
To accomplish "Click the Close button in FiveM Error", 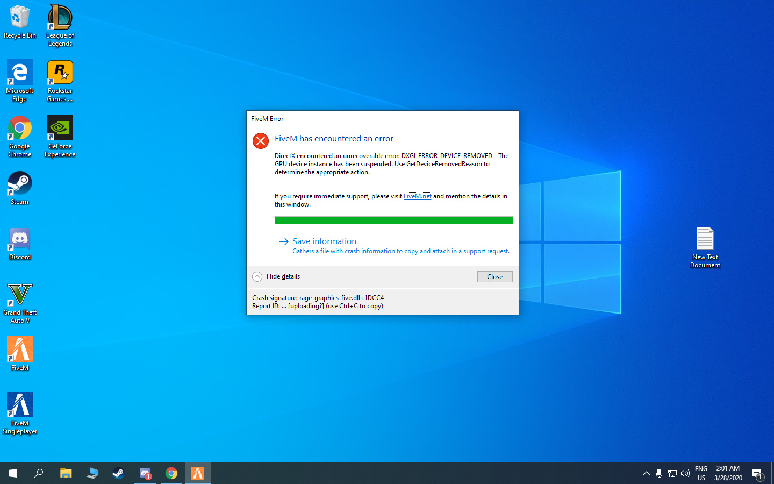I will pos(494,276).
